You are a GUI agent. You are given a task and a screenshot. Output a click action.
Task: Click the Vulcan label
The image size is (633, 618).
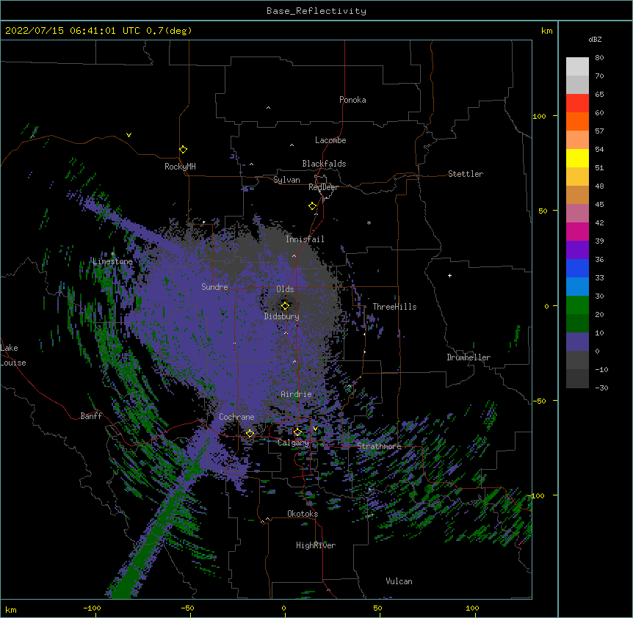[399, 581]
